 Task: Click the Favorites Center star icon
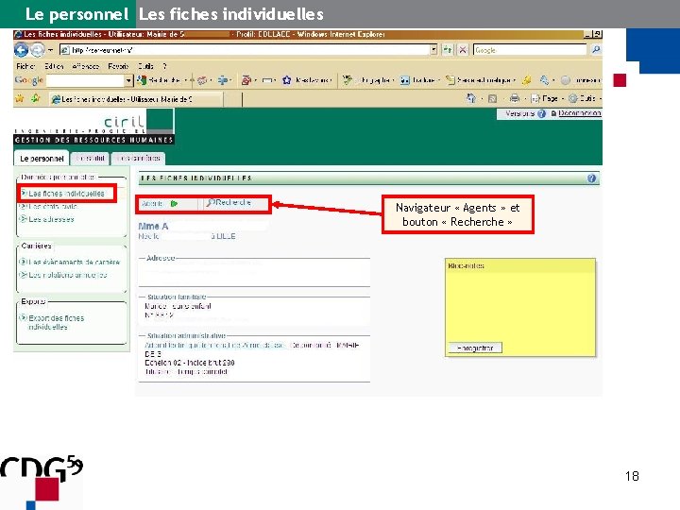point(20,99)
